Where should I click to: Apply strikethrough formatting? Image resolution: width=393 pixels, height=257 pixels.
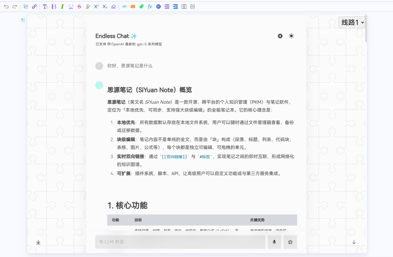point(79,7)
